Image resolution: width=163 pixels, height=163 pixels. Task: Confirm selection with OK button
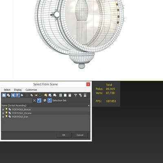tap(64, 135)
